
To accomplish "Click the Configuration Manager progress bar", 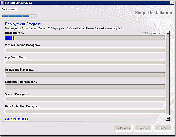I will click(85, 87).
